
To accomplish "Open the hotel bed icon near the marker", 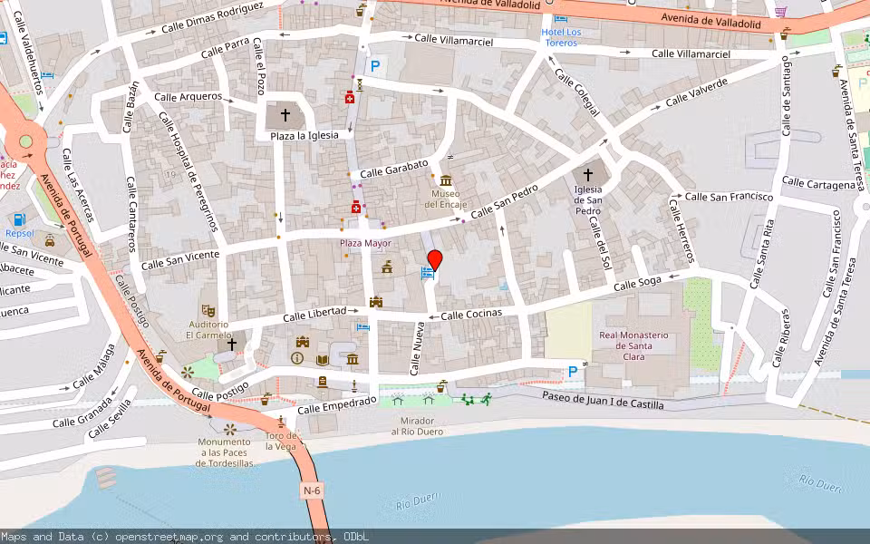I will click(x=427, y=271).
